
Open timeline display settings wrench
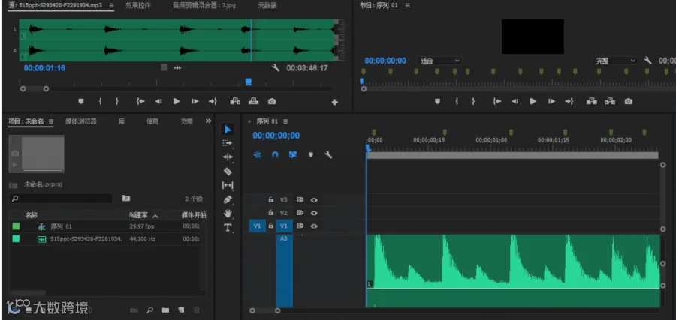[x=328, y=155]
